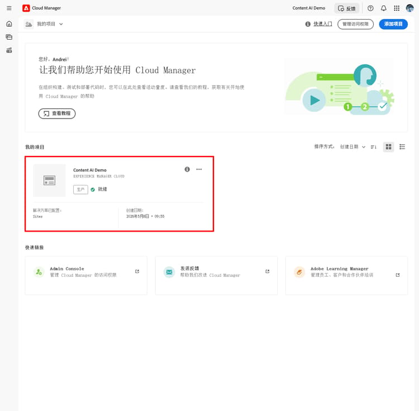Click the 反馈 feedback button
The image size is (419, 411).
tap(346, 8)
